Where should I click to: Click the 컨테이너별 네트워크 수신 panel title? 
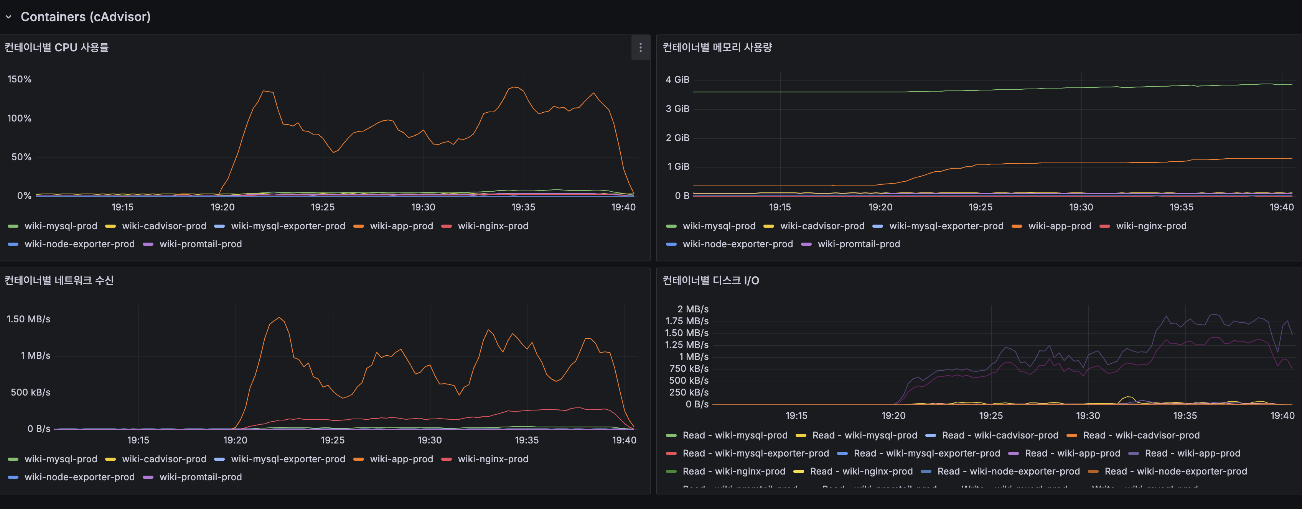point(59,280)
